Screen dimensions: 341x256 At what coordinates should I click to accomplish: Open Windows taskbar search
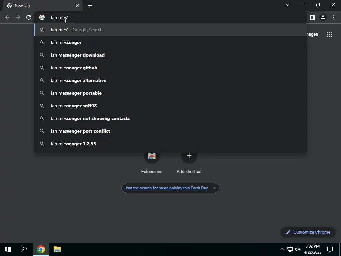(24, 249)
